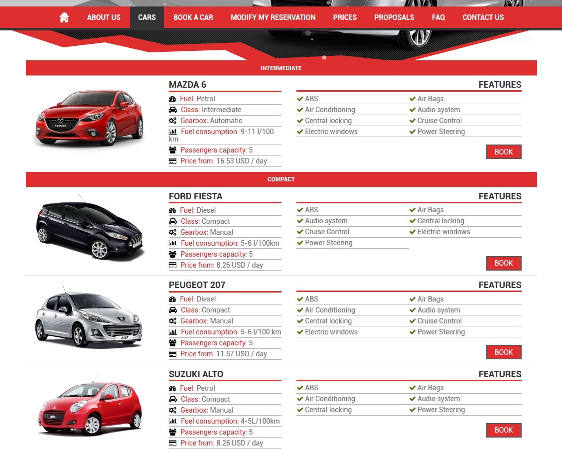Click the Mazda 6 class car icon
This screenshot has height=453, width=562.
(x=173, y=110)
